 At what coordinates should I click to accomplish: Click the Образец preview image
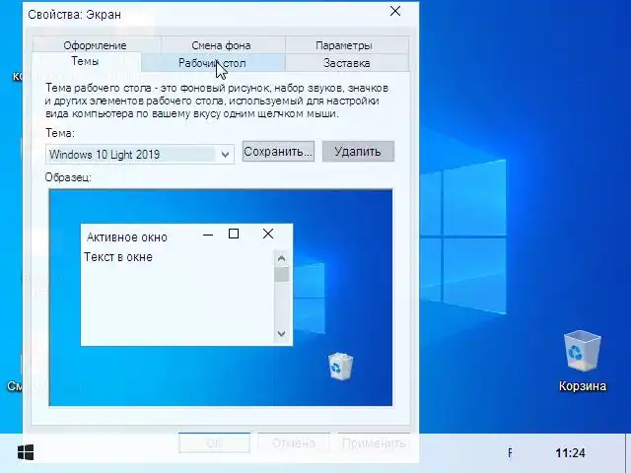pyautogui.click(x=221, y=298)
